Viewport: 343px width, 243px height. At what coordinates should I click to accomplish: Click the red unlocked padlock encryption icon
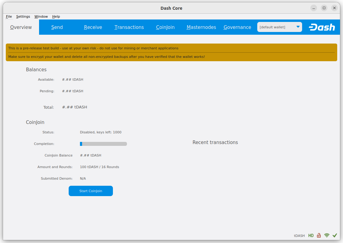(x=319, y=235)
